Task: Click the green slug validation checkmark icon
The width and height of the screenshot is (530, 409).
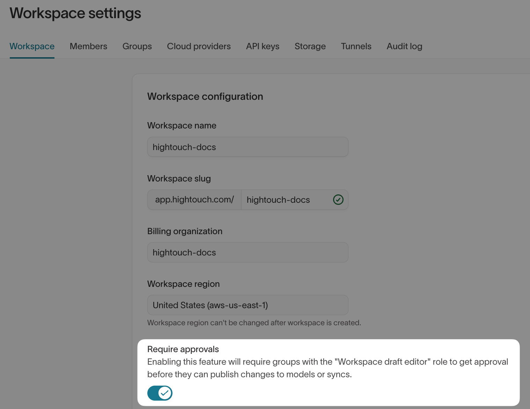Action: [x=338, y=200]
